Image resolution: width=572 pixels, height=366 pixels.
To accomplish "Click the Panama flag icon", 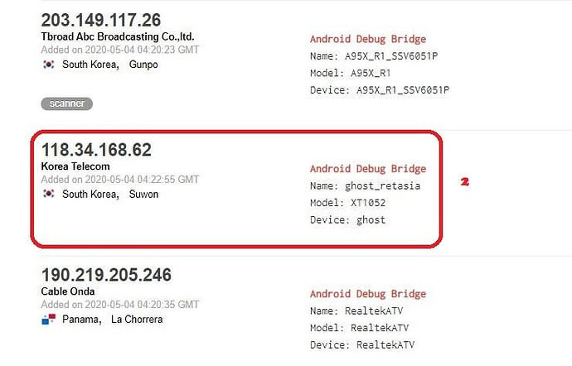I will pyautogui.click(x=48, y=320).
